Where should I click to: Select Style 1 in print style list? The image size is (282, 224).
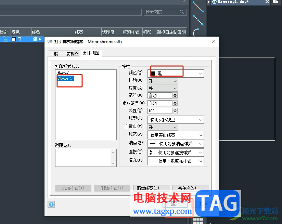click(66, 78)
